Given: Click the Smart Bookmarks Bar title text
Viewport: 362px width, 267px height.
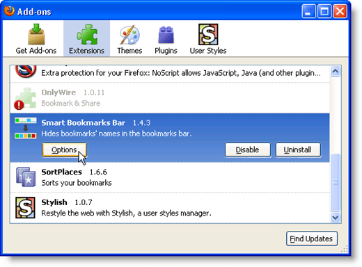Looking at the screenshot, I should pos(83,122).
